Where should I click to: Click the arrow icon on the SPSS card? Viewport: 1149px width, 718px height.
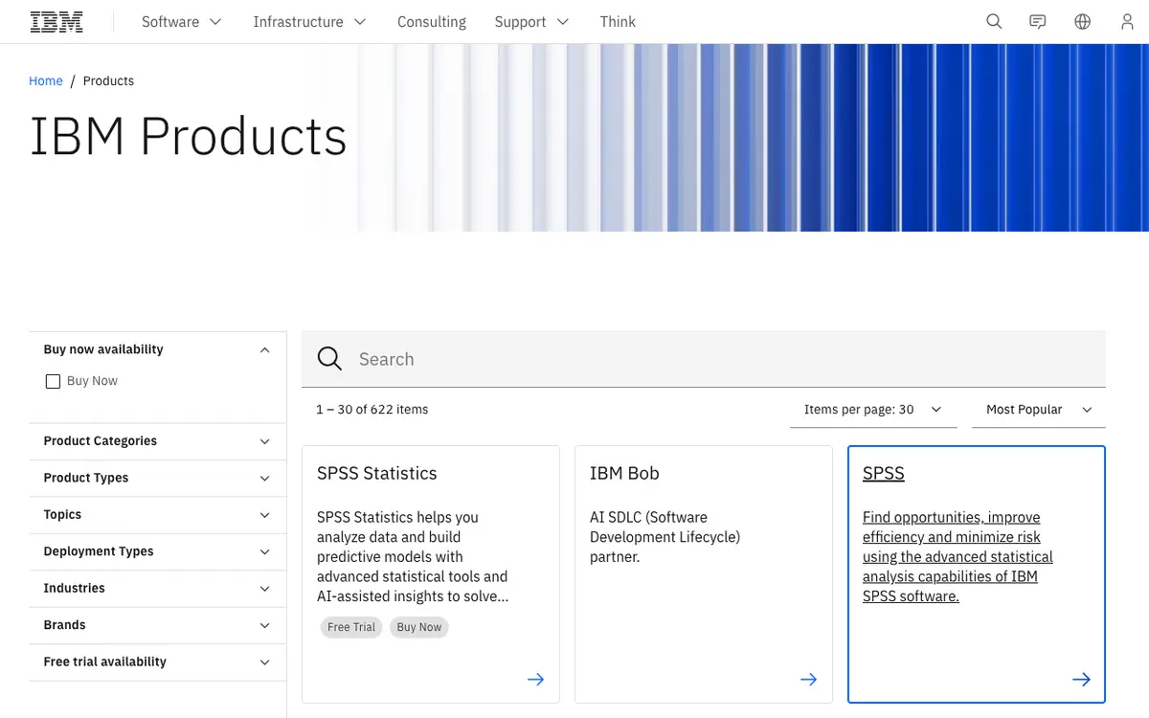pyautogui.click(x=1082, y=679)
